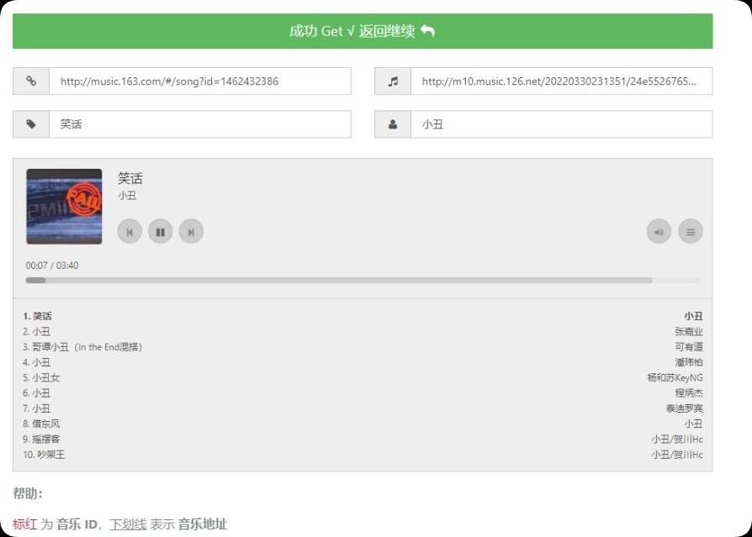Select the previous track icon in the player
The image size is (752, 537).
coord(129,231)
